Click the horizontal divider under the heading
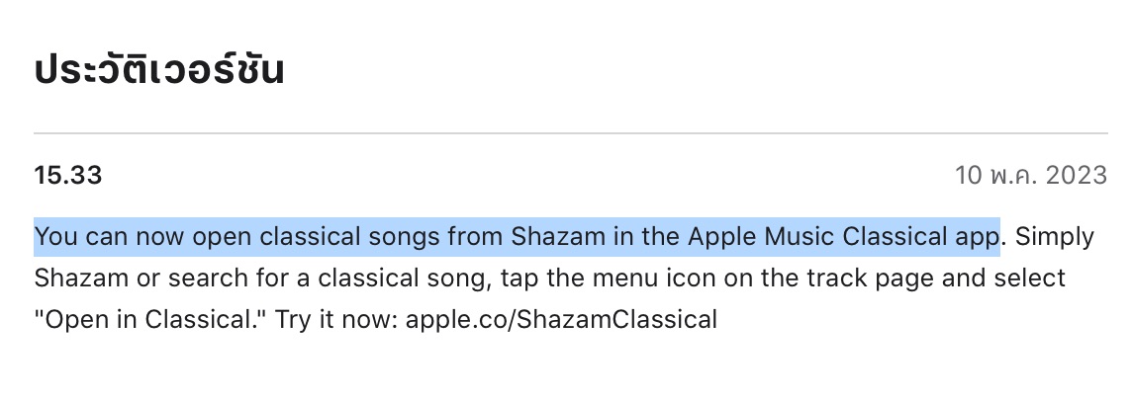The width and height of the screenshot is (1132, 399). coord(570,132)
